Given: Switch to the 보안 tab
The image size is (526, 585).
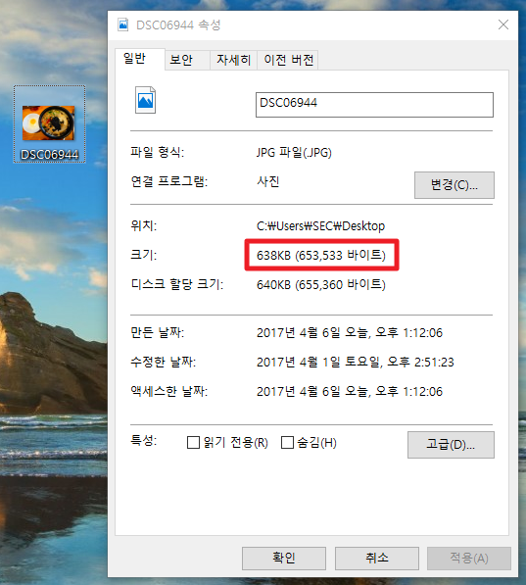Looking at the screenshot, I should tap(187, 60).
